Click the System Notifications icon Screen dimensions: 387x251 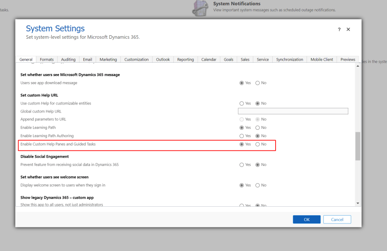(x=200, y=8)
